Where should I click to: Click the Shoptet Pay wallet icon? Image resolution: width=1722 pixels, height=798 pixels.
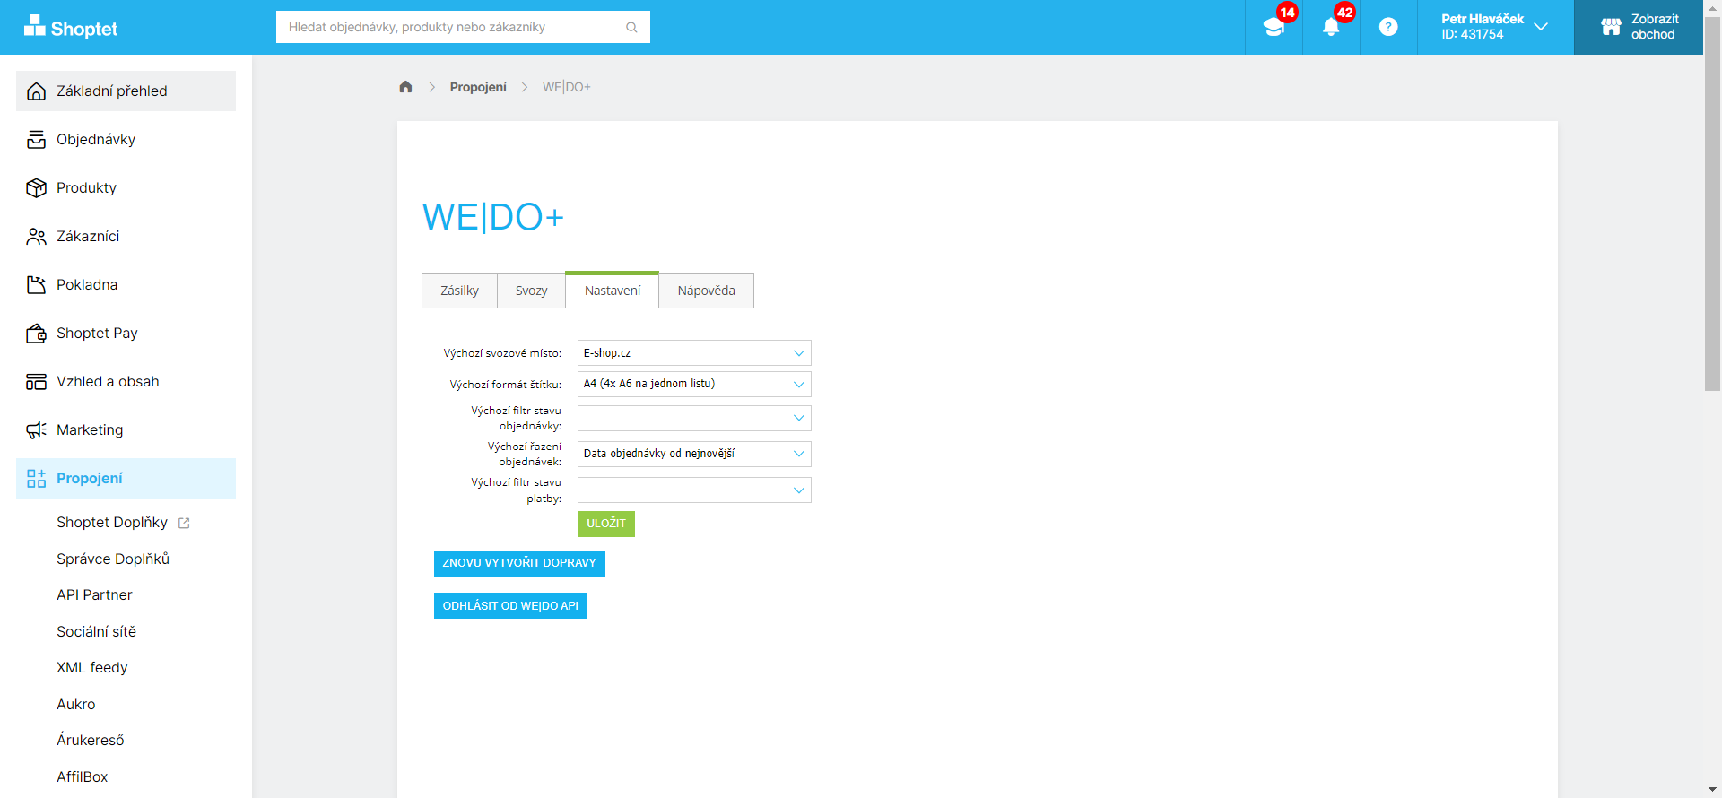pos(36,334)
